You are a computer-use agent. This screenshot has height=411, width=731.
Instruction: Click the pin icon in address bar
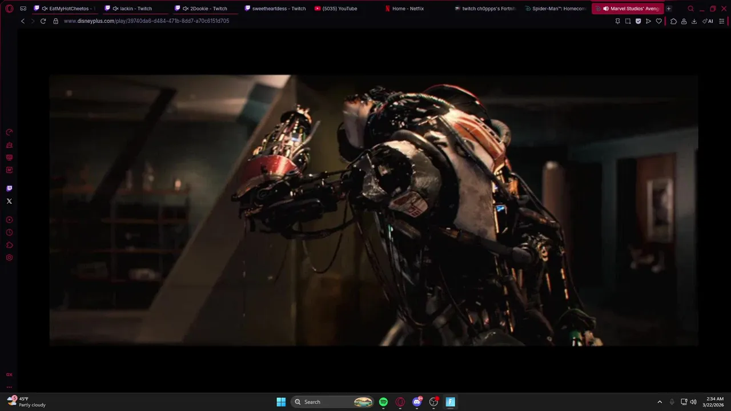617,21
